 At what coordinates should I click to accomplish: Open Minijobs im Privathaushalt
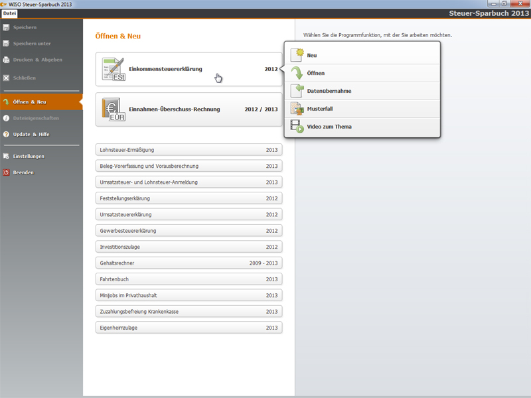pyautogui.click(x=189, y=295)
